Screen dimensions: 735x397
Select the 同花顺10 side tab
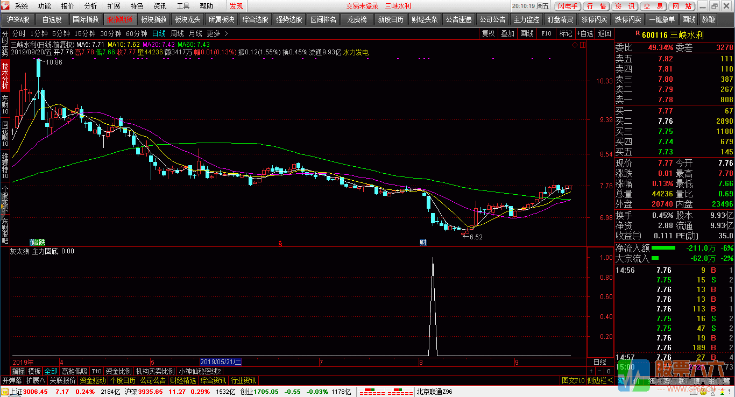[x=5, y=134]
